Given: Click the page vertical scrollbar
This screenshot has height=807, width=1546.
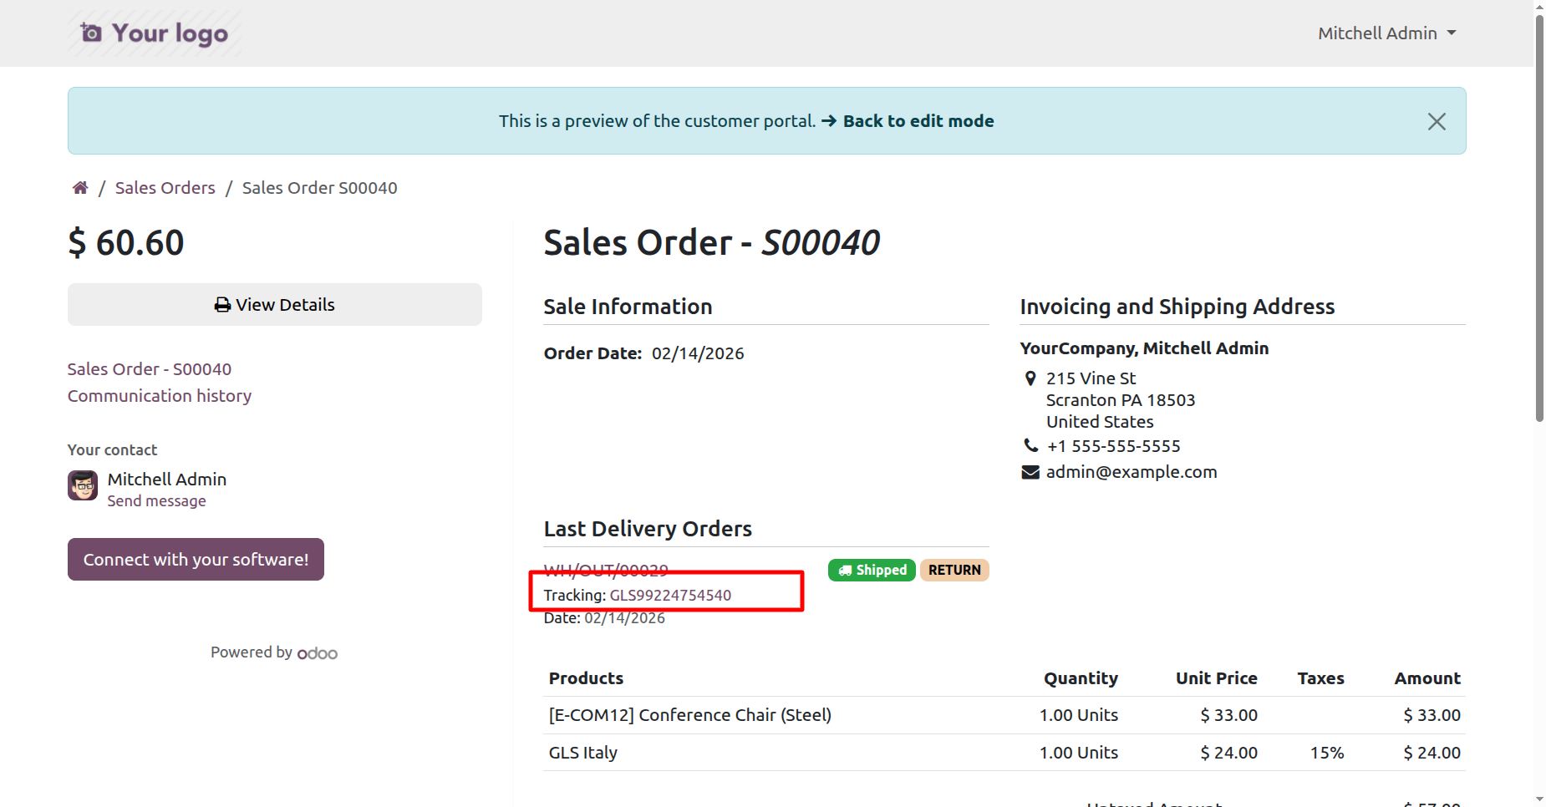Looking at the screenshot, I should pos(1539,217).
